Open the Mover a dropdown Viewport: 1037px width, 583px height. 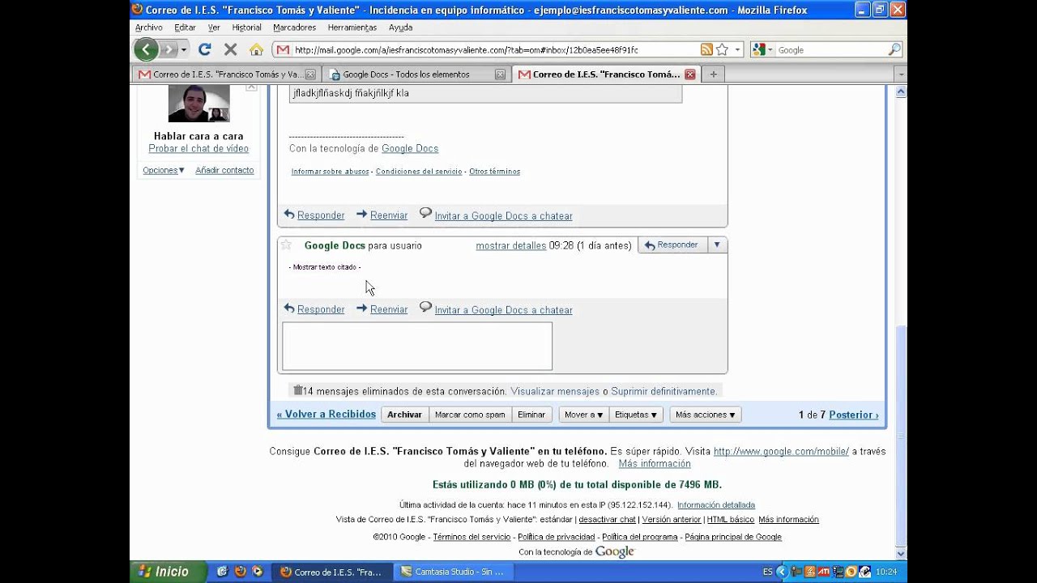point(583,415)
